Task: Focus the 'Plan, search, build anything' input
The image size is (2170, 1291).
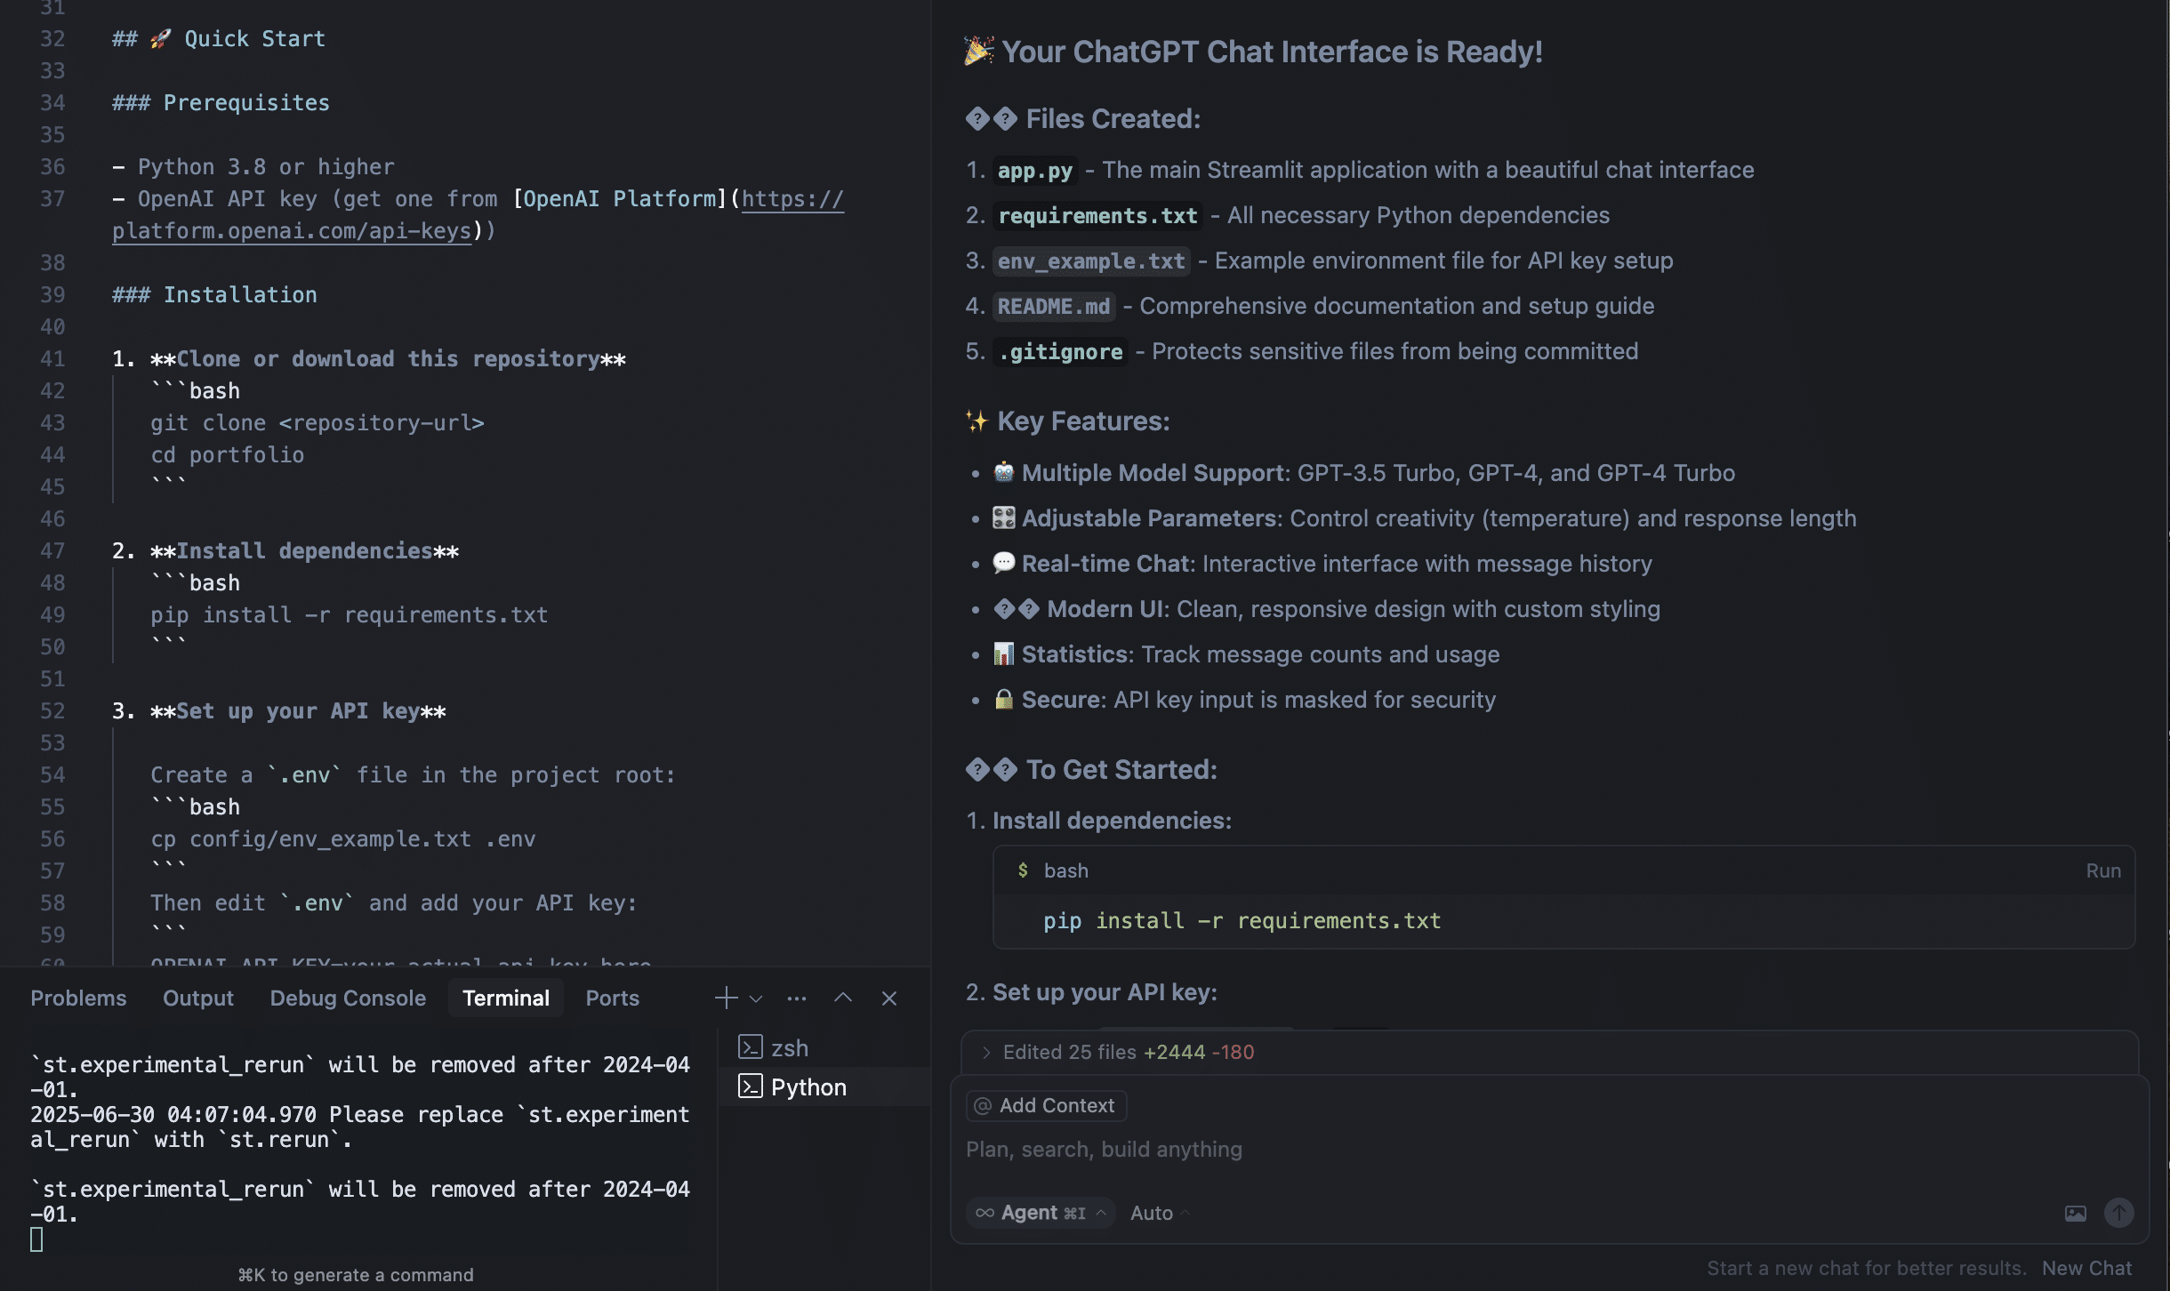Action: 1547,1149
